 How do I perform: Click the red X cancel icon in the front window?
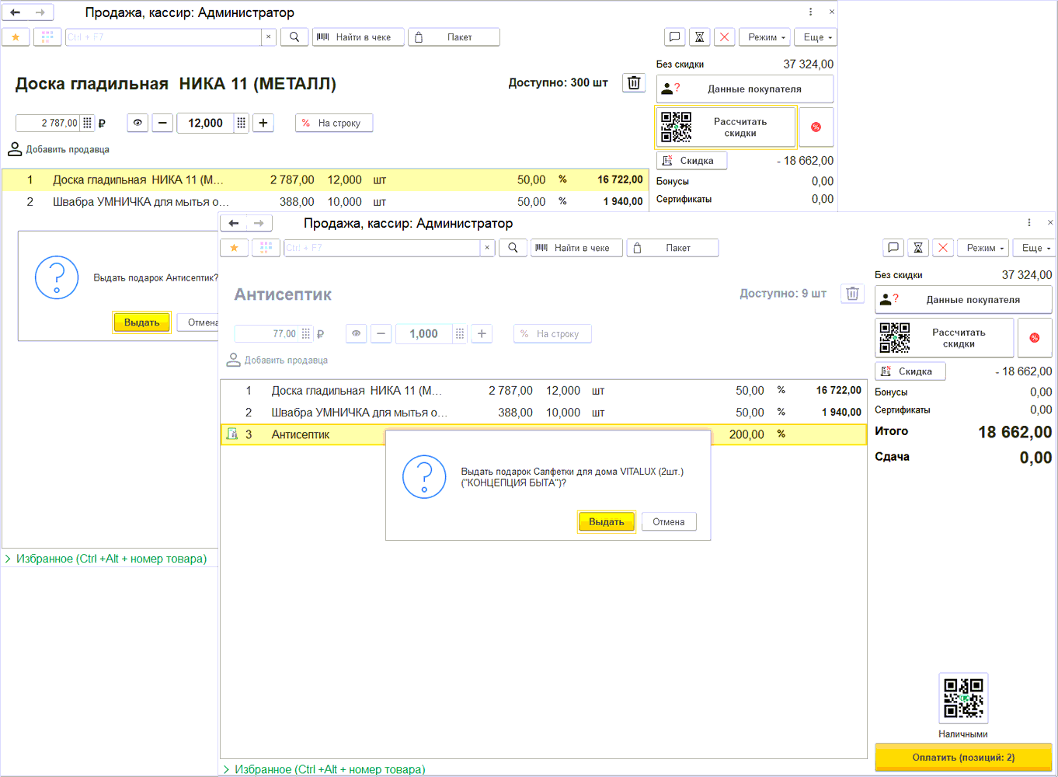pyautogui.click(x=943, y=248)
